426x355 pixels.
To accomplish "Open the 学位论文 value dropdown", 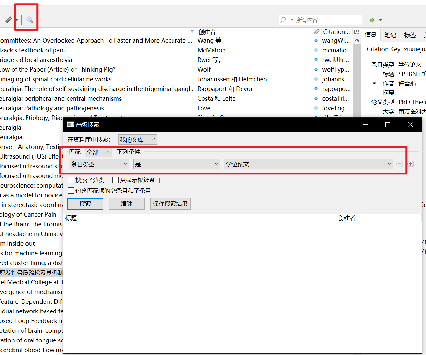I will point(309,164).
